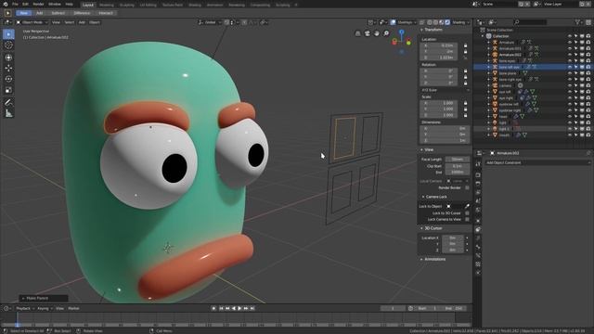Click the outliner filter funnel icon
This screenshot has width=594, height=334.
[x=577, y=22]
